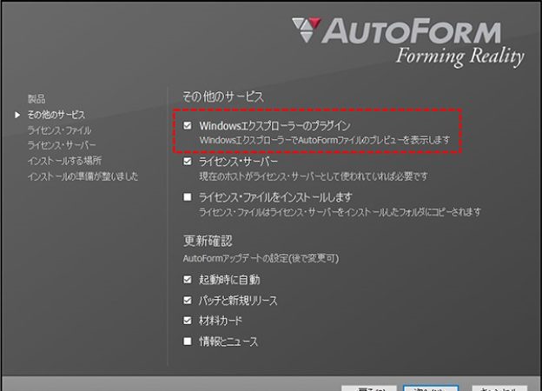
Task: Select the 製品 step in the sidebar
Action: coord(36,99)
